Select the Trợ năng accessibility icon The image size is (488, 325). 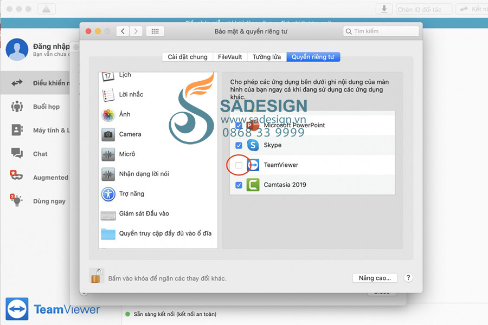tap(108, 194)
